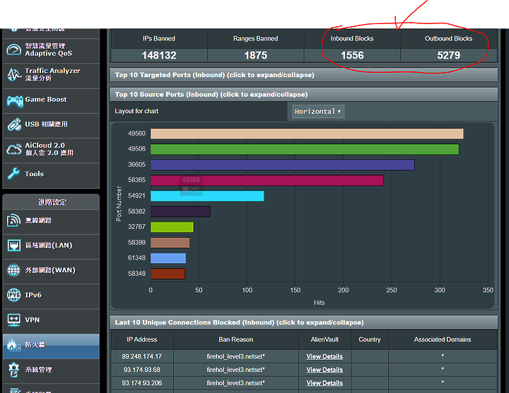Click the green bar for port 49506

(305, 149)
